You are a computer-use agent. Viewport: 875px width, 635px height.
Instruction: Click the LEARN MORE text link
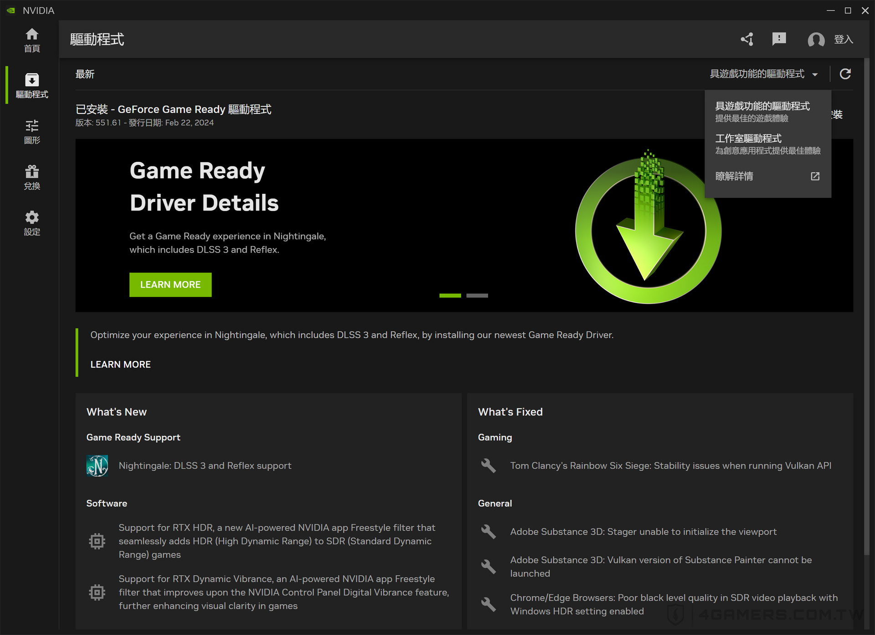click(x=120, y=365)
